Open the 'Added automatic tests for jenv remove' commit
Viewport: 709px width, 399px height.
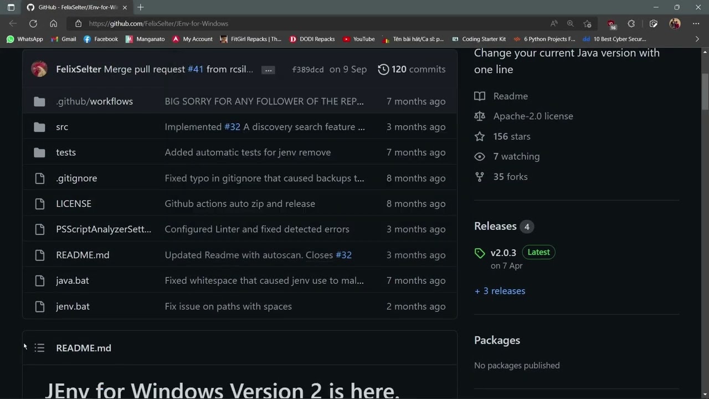[x=248, y=152]
